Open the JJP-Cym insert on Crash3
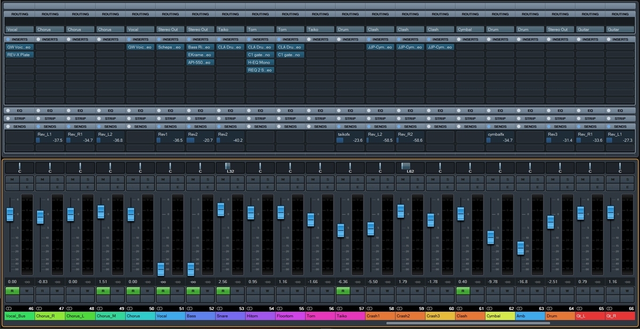 coord(441,47)
